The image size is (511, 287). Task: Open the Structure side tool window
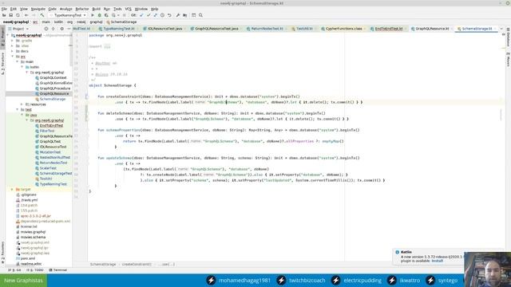[x=2, y=64]
